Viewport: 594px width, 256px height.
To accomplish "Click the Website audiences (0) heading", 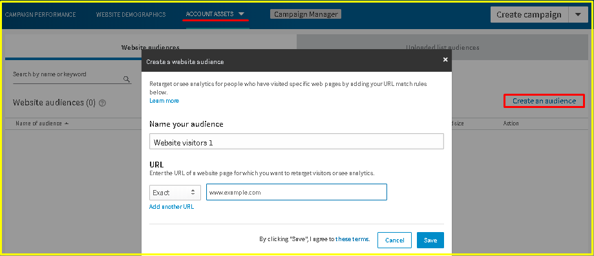I will tap(54, 103).
